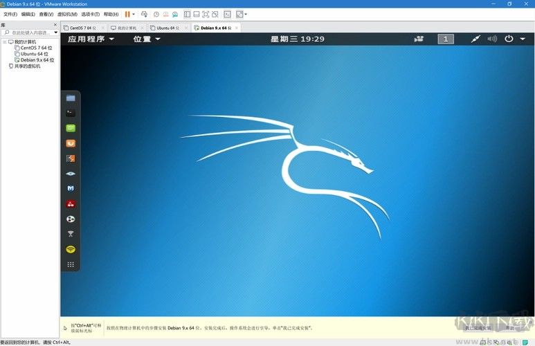Click the 我已完成安装 button

478,328
